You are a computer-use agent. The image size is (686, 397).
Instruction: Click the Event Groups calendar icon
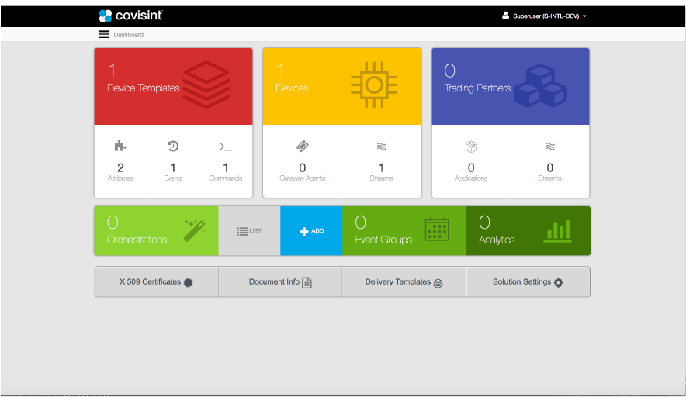[437, 230]
